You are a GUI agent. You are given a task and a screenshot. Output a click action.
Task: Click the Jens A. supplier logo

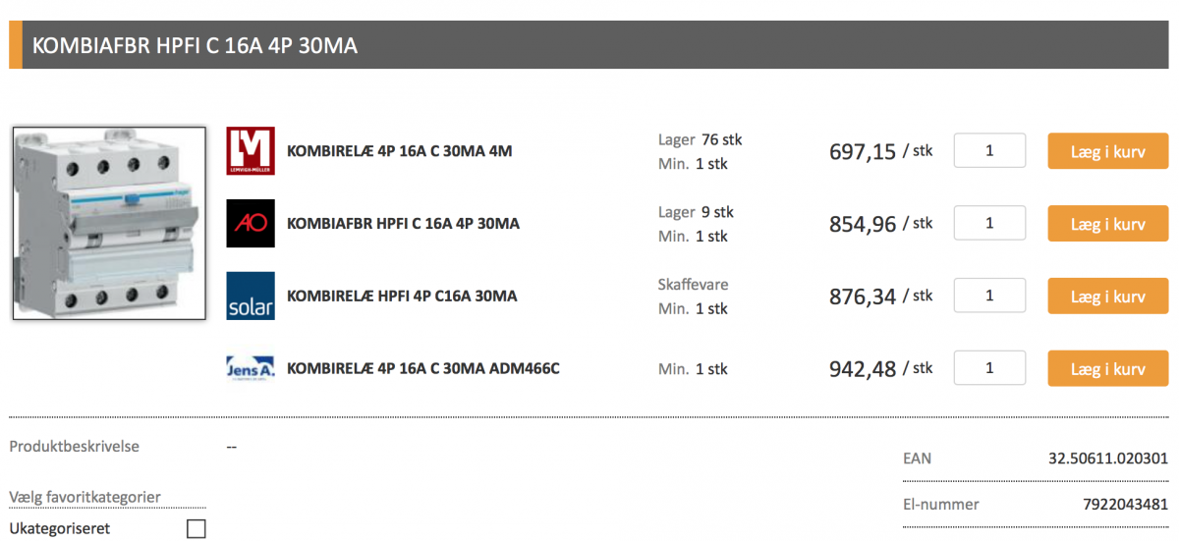pyautogui.click(x=251, y=368)
